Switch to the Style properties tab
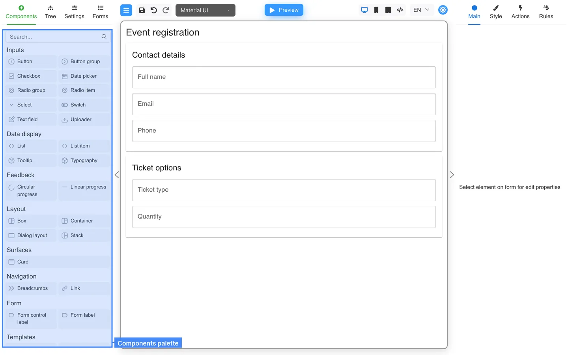568x355 pixels. (496, 12)
